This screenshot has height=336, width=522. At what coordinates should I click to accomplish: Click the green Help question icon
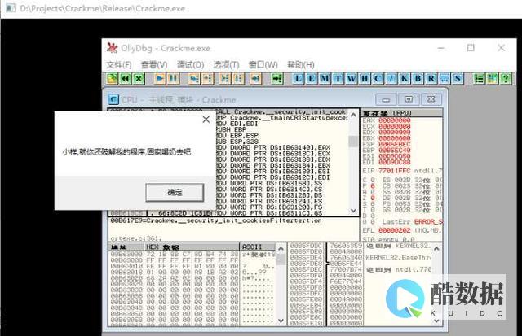coord(506,79)
